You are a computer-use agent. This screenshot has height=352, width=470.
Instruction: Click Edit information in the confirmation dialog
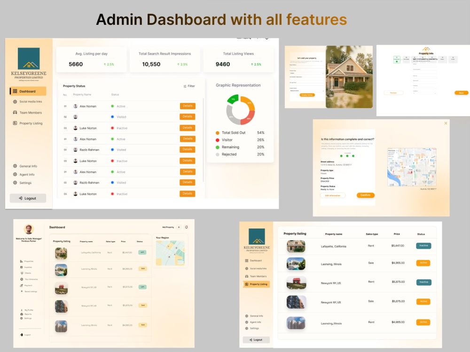[x=333, y=195]
